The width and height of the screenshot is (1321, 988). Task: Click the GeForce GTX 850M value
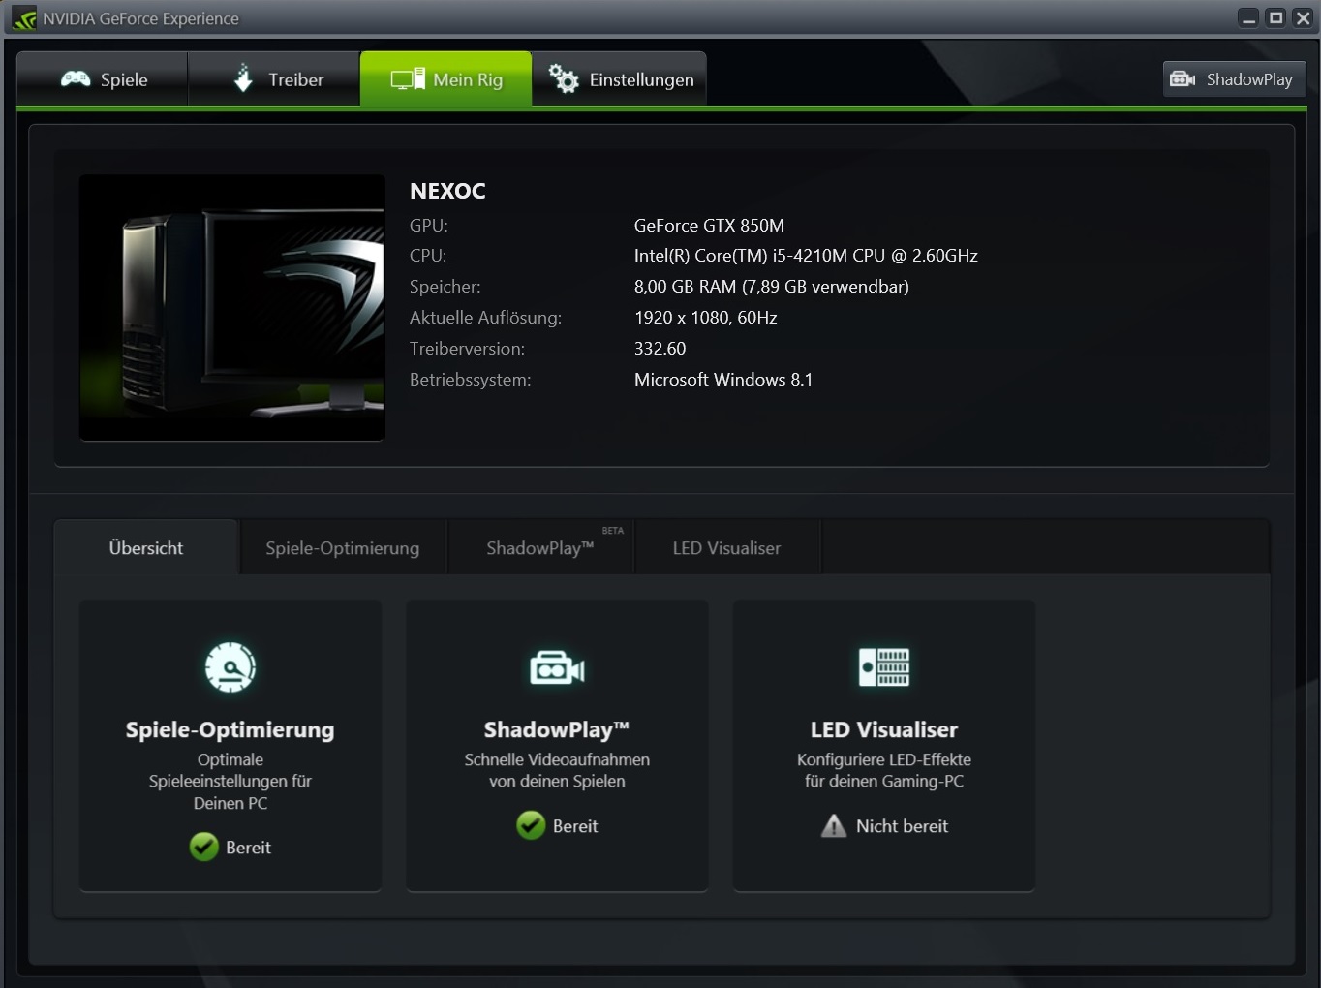click(x=709, y=226)
